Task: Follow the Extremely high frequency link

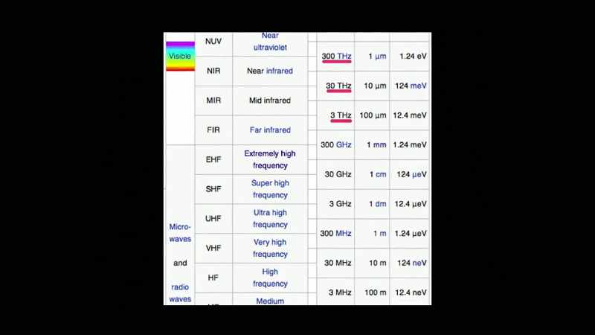Action: coord(270,159)
